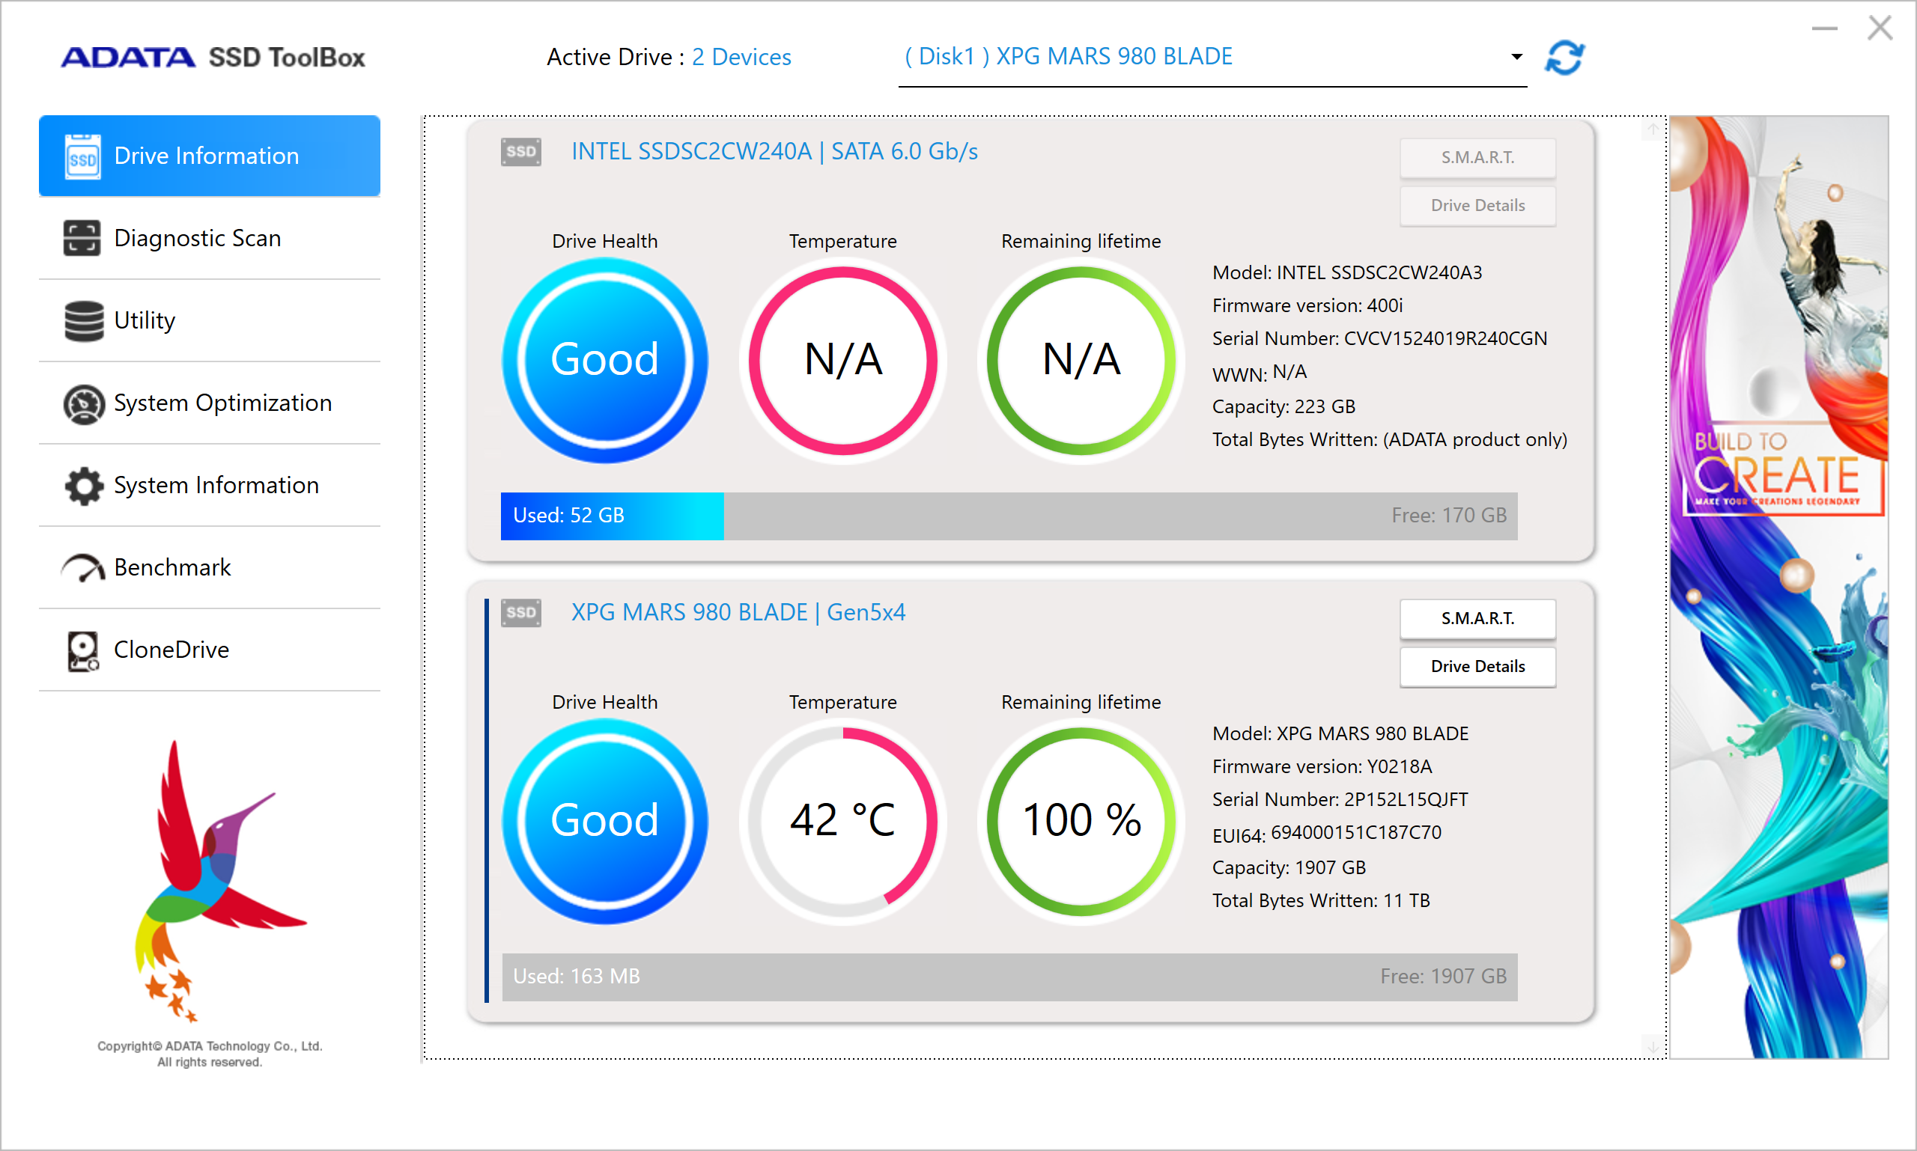The width and height of the screenshot is (1917, 1151).
Task: Click the Drive Information SSD icon
Action: [x=82, y=156]
